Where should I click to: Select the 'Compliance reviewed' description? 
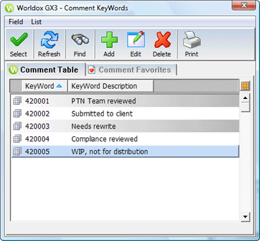coord(104,139)
